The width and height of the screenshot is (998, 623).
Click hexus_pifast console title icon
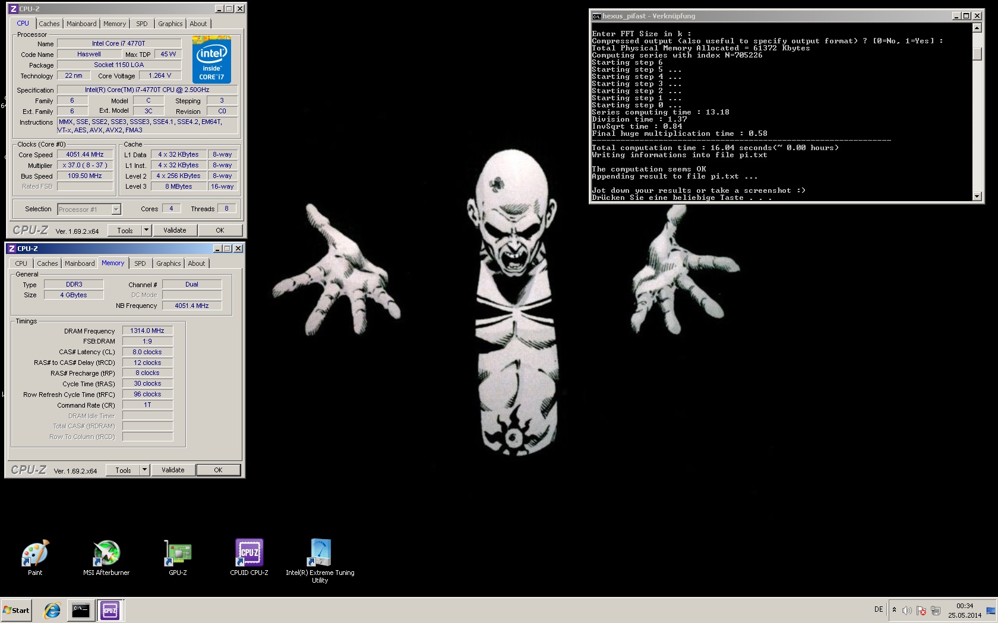pos(596,16)
